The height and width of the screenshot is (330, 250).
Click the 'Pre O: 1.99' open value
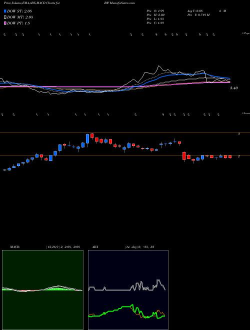click(155, 11)
